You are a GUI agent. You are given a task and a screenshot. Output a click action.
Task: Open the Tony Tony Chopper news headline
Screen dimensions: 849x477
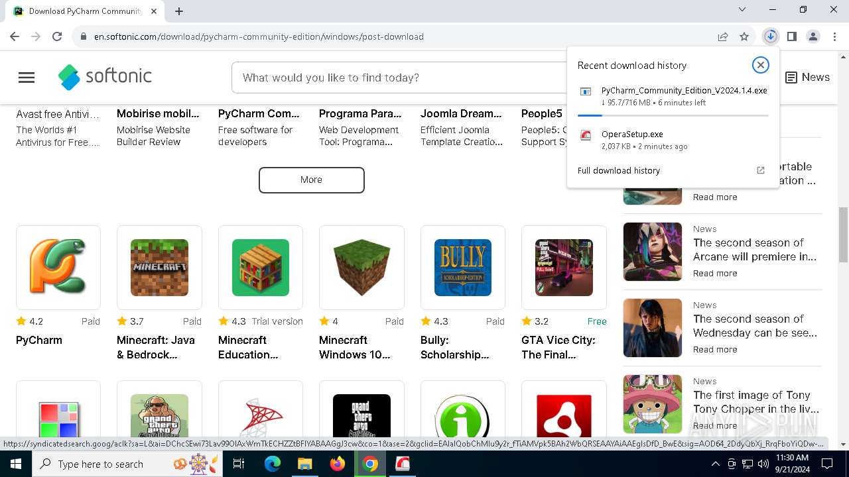click(x=756, y=402)
